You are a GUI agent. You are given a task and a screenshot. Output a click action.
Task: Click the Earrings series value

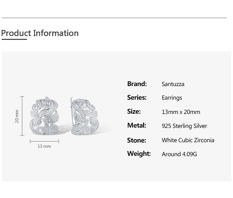coord(172,98)
